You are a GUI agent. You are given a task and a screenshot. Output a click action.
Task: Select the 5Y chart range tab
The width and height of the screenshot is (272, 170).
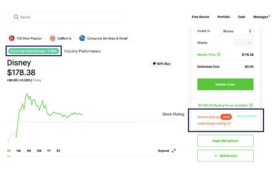59,151
